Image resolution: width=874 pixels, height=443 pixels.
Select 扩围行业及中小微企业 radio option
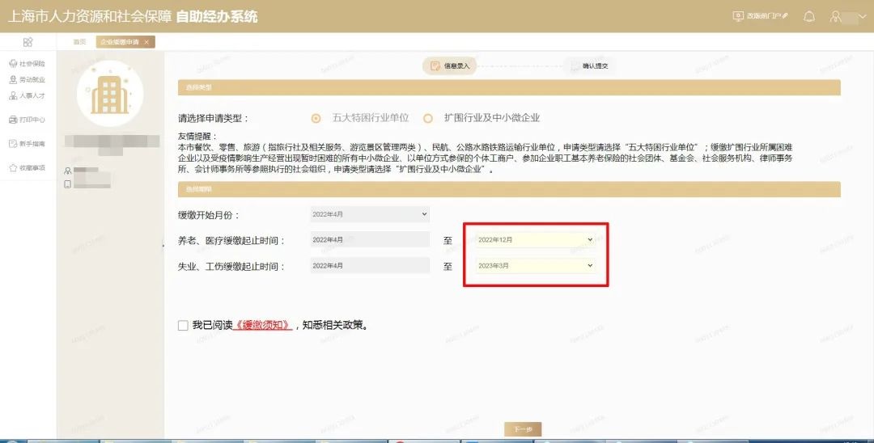tap(428, 118)
